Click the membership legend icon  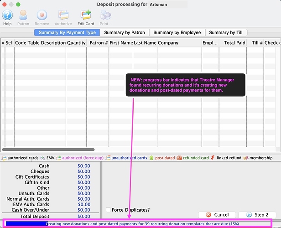[x=246, y=158]
